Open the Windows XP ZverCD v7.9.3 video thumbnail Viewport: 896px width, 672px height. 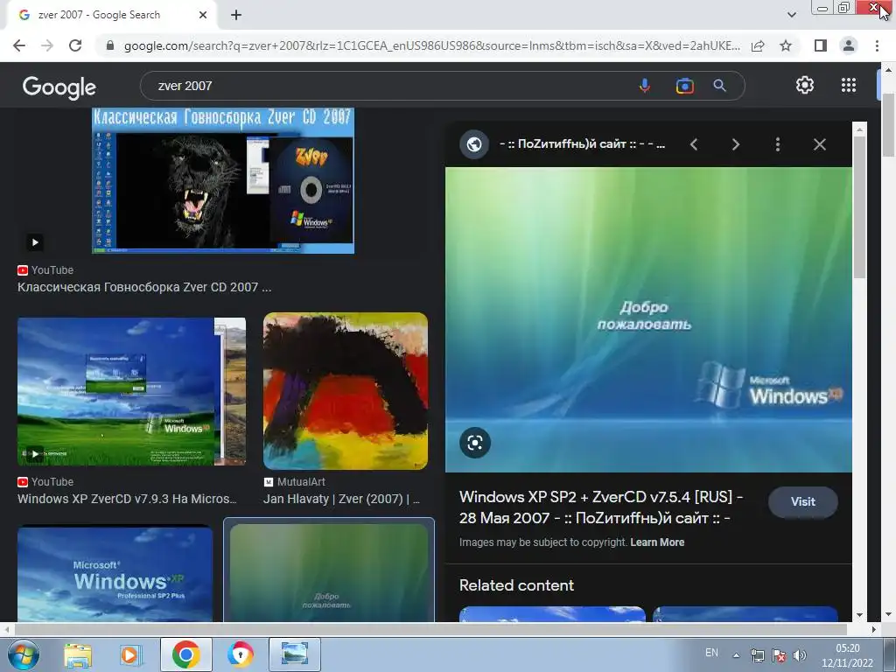click(x=131, y=391)
